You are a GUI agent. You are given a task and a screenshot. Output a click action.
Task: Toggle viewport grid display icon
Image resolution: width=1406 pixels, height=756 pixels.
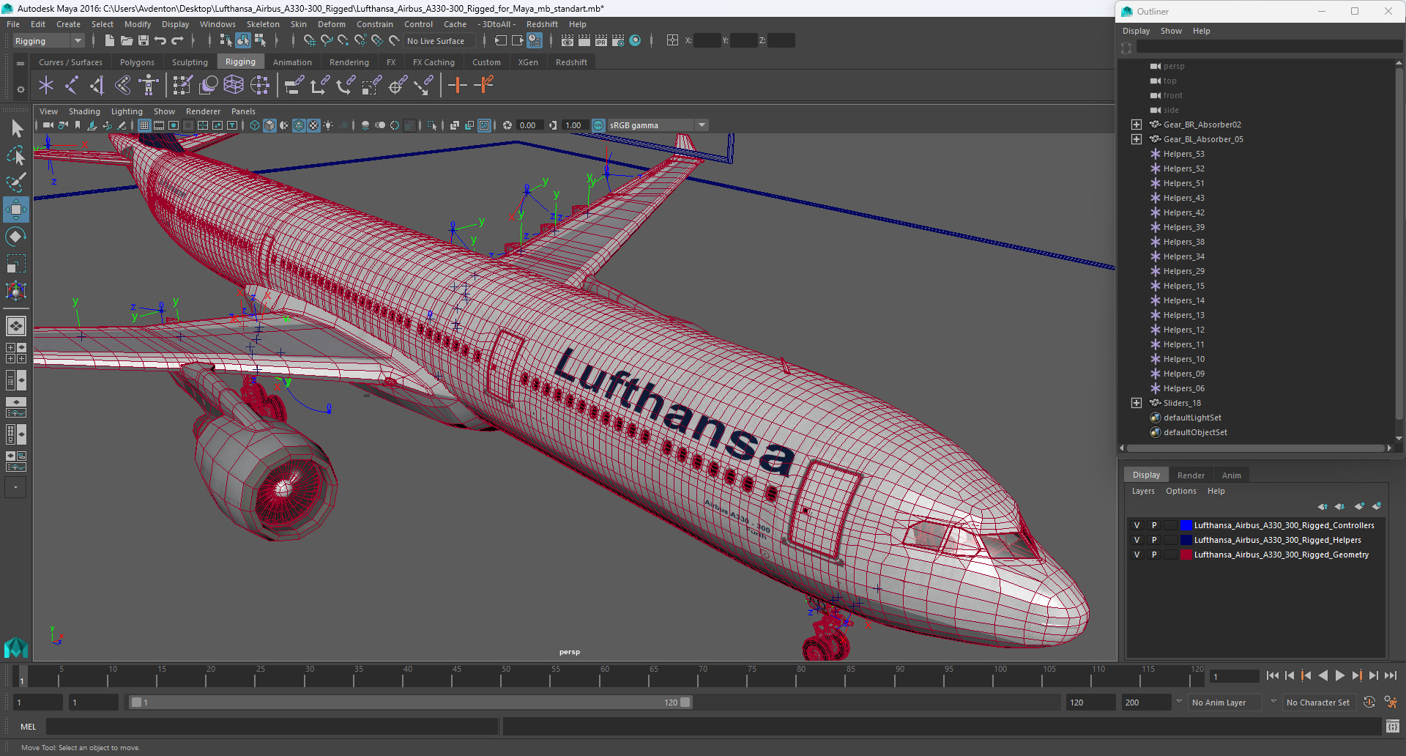[144, 125]
